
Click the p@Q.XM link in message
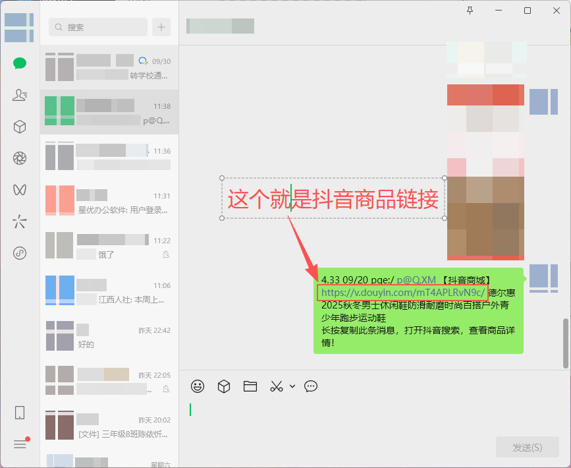(x=416, y=280)
